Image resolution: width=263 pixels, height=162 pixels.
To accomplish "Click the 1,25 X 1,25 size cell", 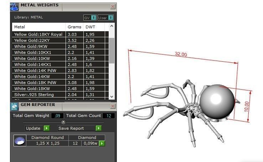I will coord(47,143).
